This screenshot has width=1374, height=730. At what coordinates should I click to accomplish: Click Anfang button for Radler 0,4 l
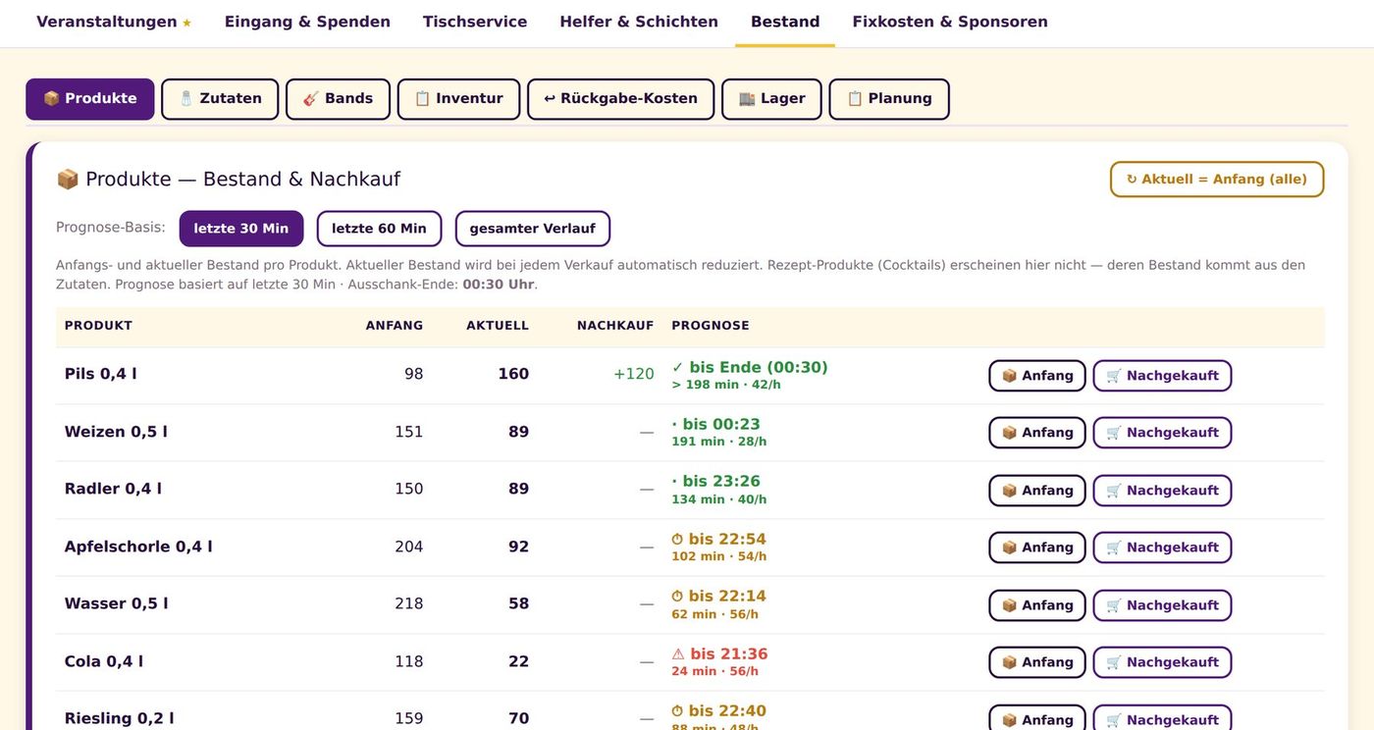click(1037, 491)
